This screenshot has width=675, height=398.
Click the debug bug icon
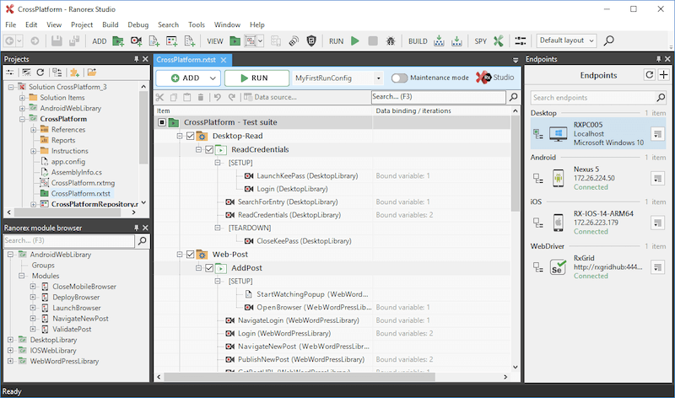coord(391,40)
